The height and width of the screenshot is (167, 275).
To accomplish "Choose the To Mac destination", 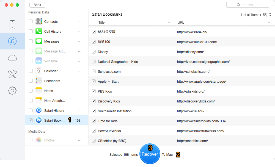I will pos(167,155).
